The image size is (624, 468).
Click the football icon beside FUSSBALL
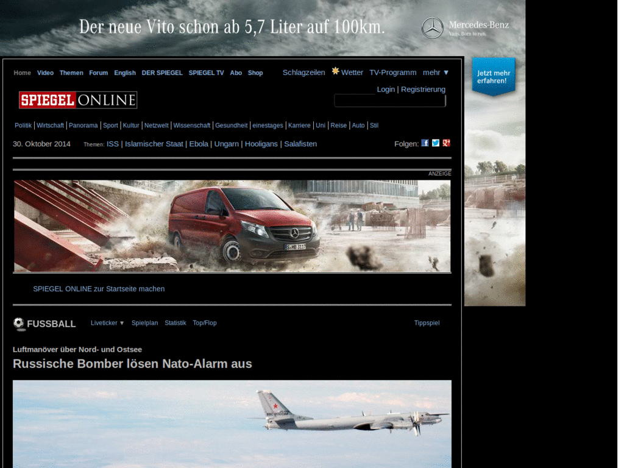pyautogui.click(x=19, y=324)
